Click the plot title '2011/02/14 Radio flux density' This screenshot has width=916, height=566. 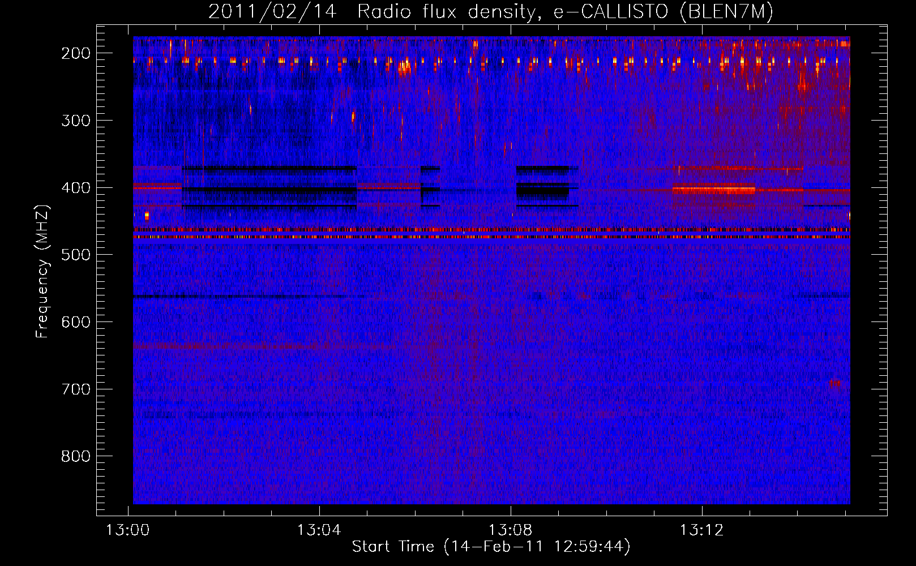pos(490,12)
